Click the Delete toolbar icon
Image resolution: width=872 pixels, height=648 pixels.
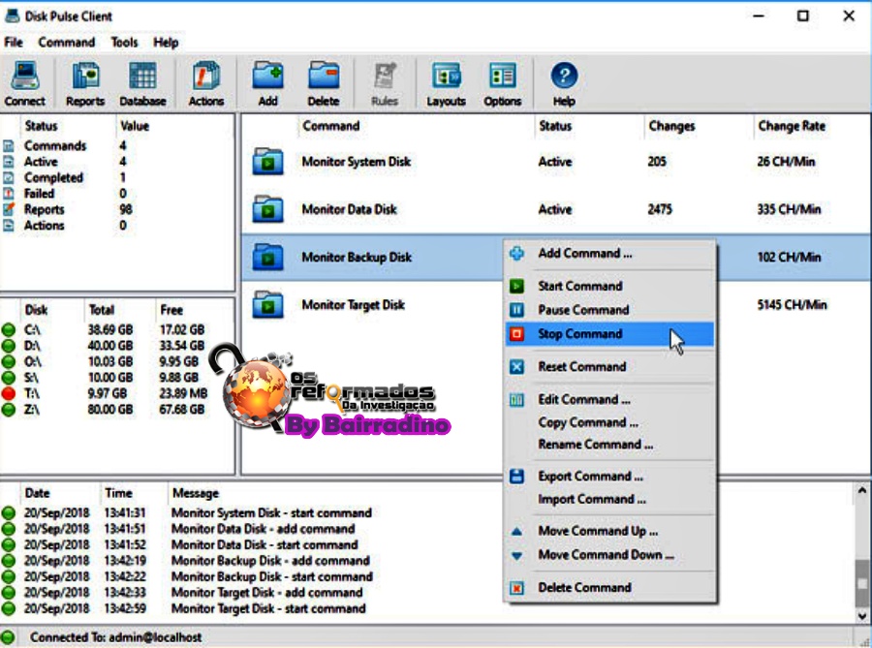tap(324, 84)
